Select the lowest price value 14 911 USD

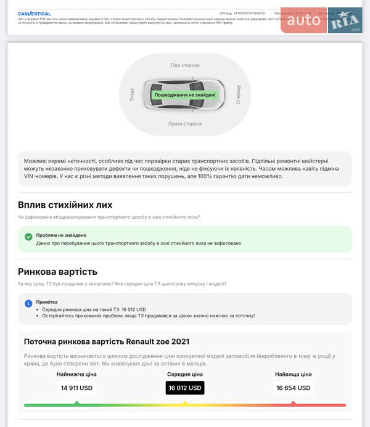[77, 388]
